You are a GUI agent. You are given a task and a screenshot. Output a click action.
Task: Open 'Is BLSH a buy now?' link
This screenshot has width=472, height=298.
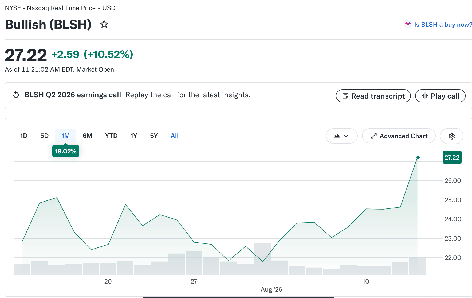443,25
